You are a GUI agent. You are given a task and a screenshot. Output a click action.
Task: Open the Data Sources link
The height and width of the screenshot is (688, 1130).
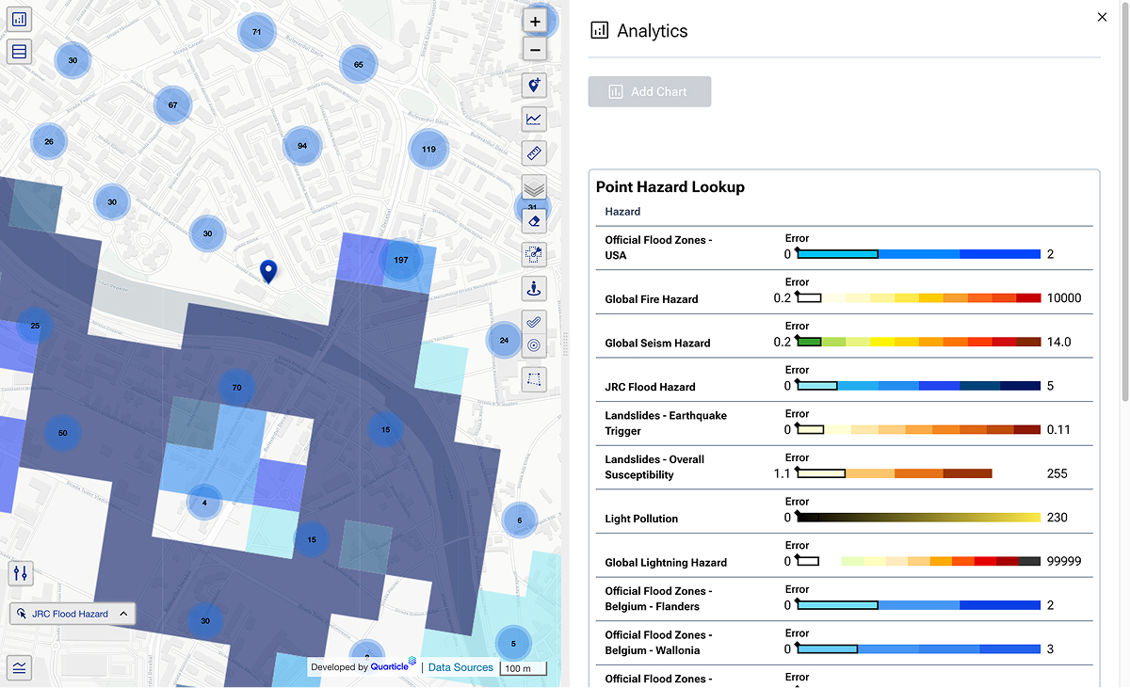[460, 667]
